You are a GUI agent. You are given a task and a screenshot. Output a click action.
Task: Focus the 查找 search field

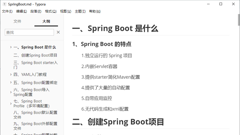pos(29,32)
